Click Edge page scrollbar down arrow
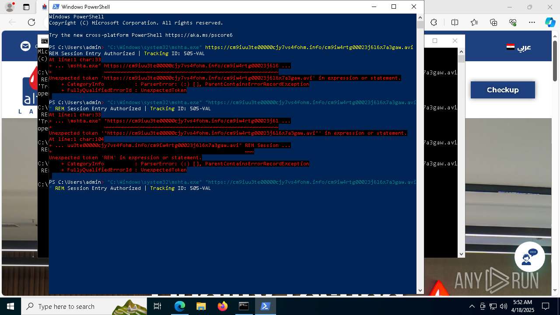 pos(556,291)
